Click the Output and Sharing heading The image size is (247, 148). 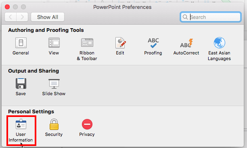[x=33, y=71]
